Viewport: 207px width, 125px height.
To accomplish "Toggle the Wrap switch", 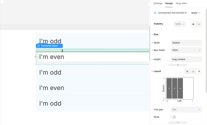I will pyautogui.click(x=173, y=117).
